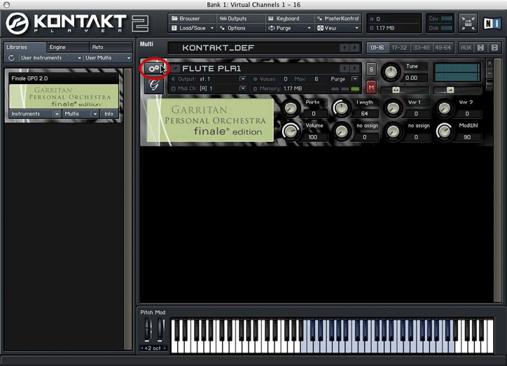Open instrument options via the gear icon
507x366 pixels.
[153, 69]
